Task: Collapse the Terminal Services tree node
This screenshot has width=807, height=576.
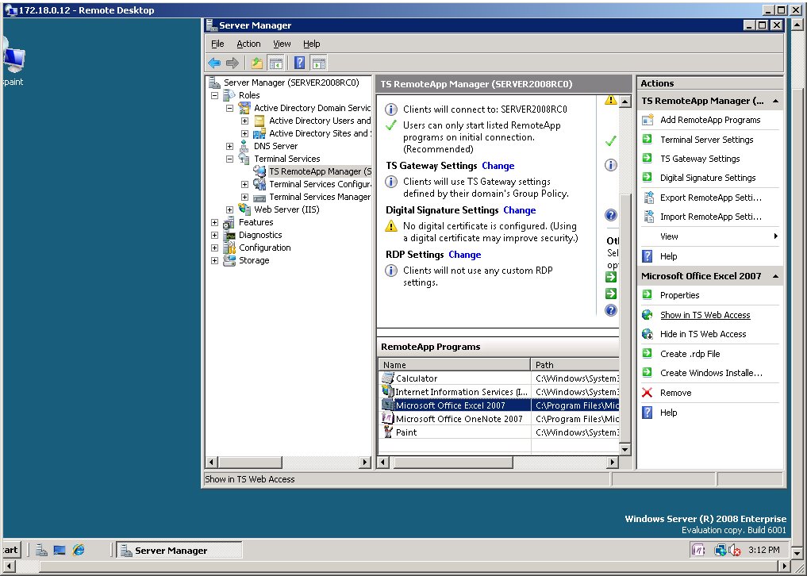Action: (x=229, y=159)
